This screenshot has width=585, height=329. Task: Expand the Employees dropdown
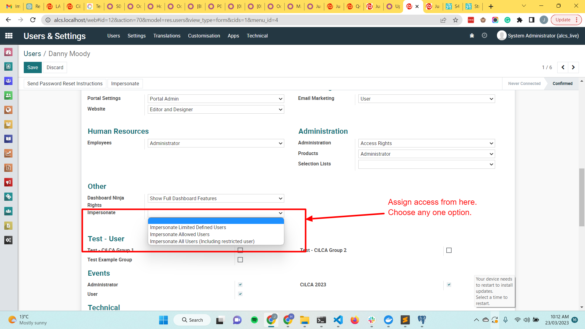[216, 143]
